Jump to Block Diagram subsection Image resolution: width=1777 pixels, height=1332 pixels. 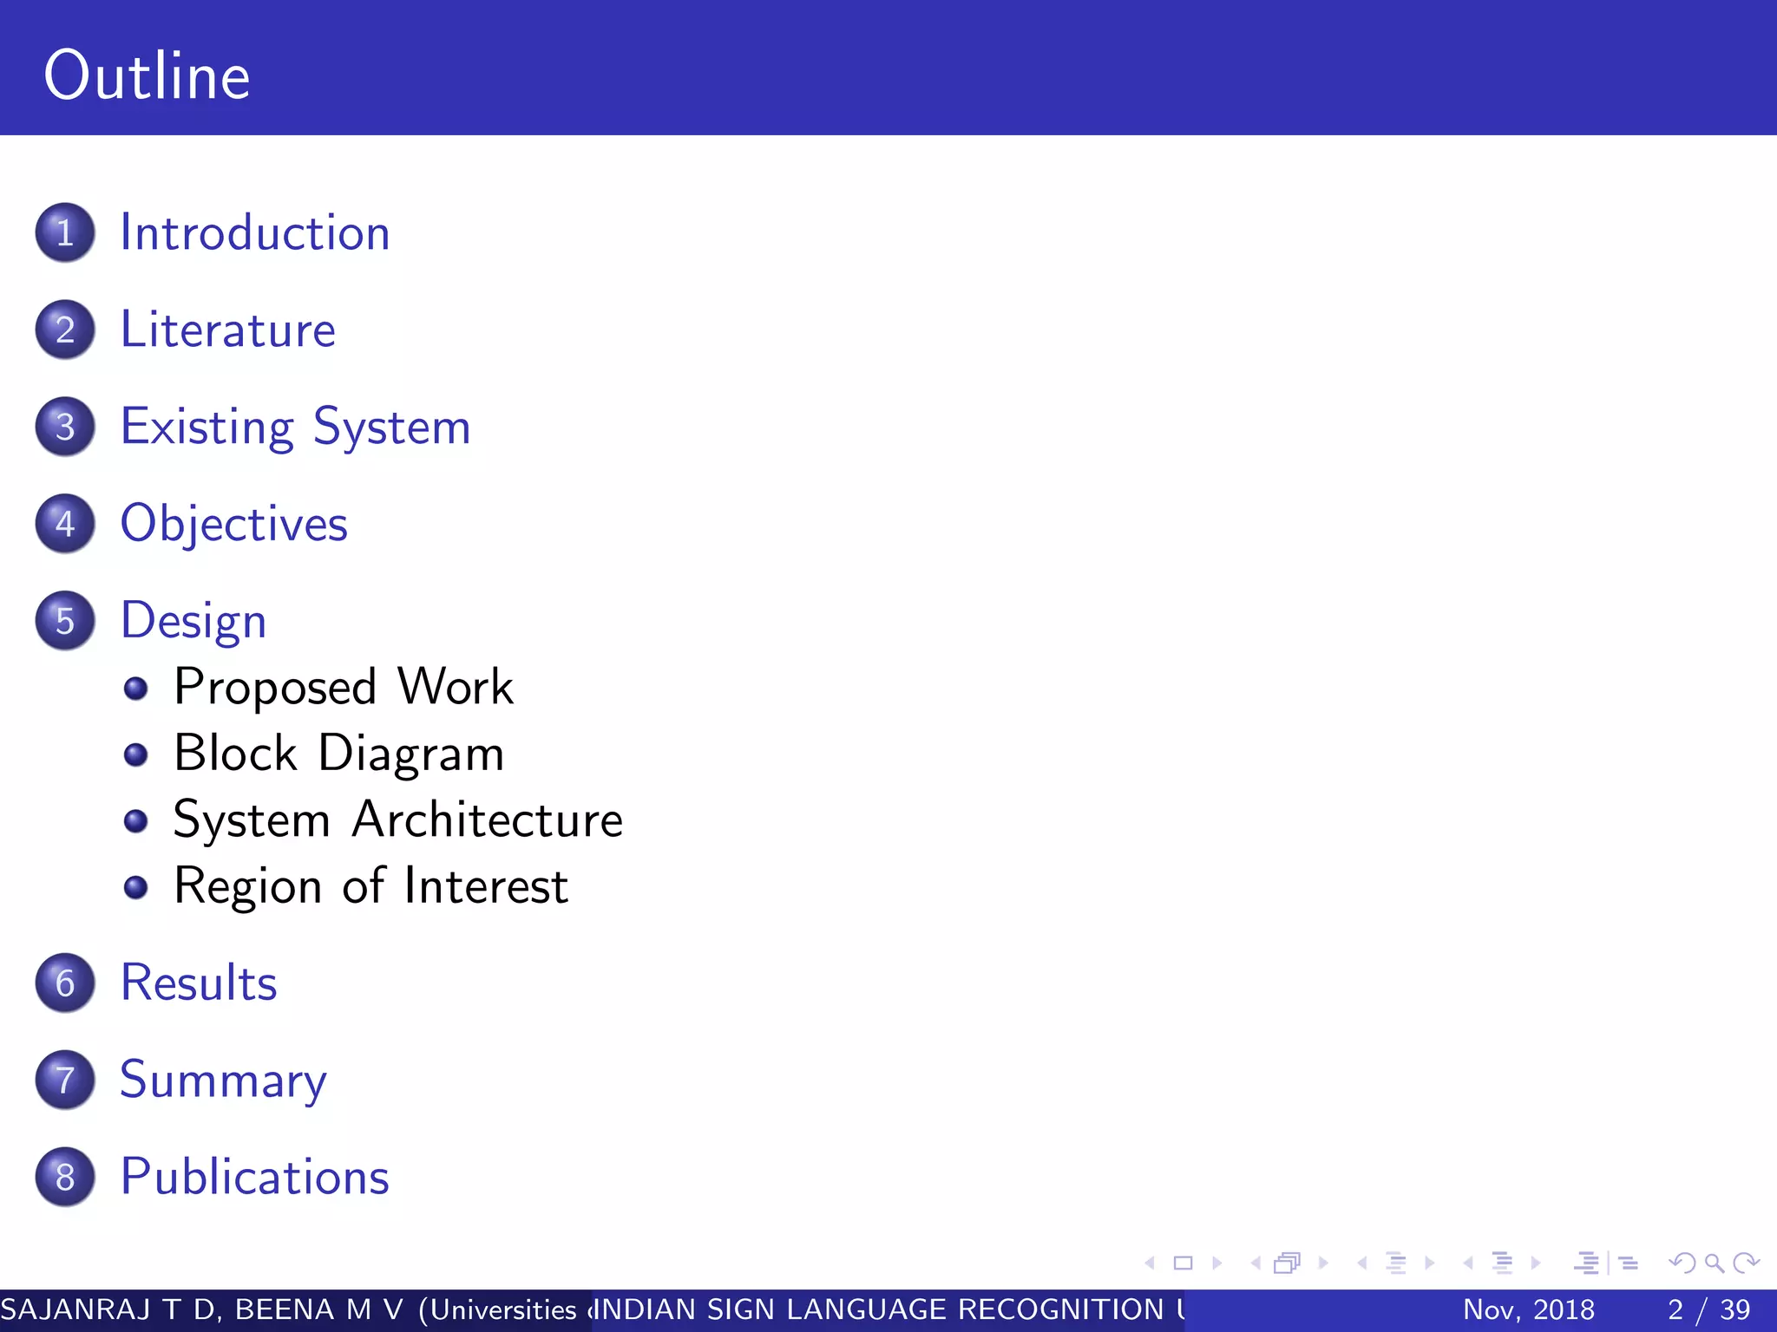[338, 754]
